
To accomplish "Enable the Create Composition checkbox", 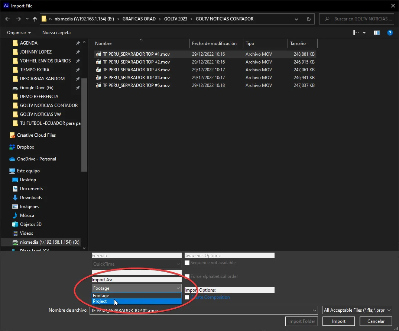I will click(187, 297).
